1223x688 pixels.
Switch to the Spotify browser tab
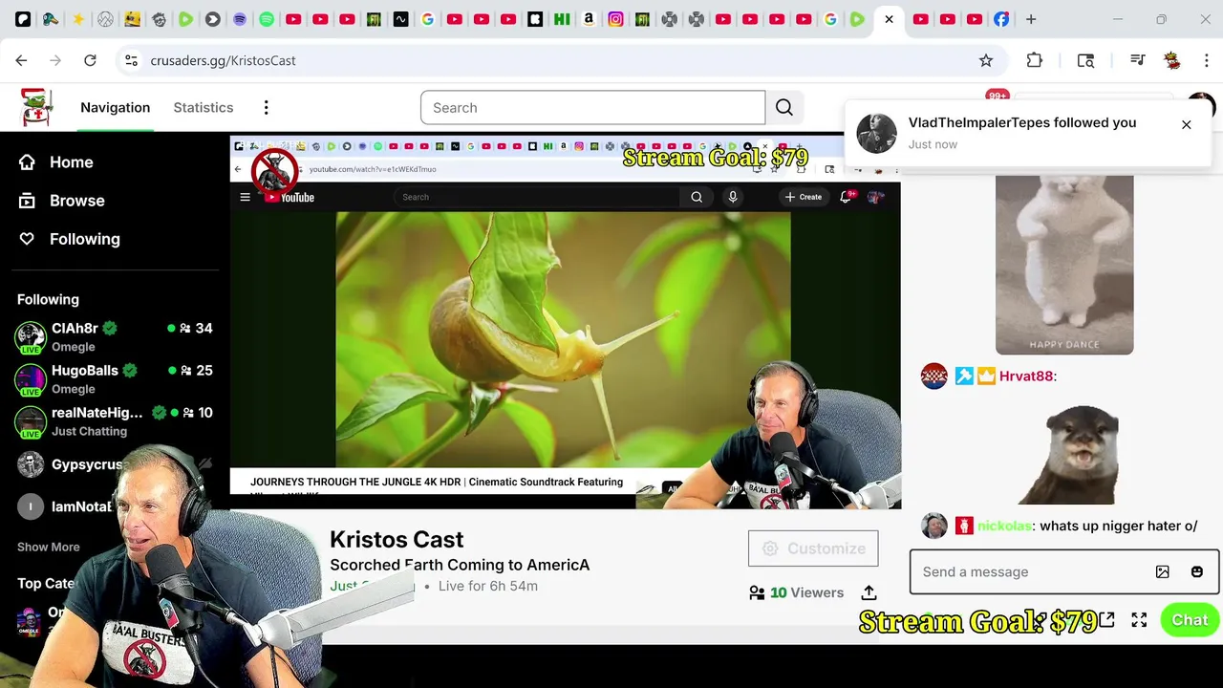(x=267, y=19)
